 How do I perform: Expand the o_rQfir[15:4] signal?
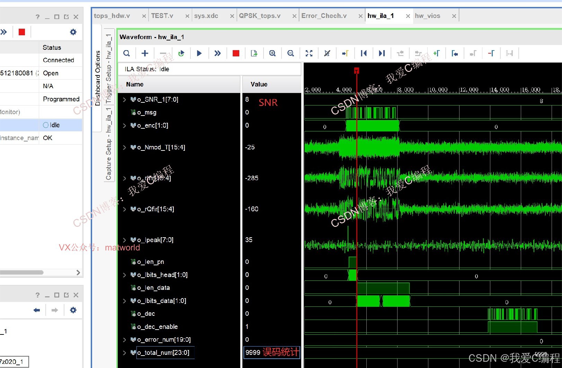coord(125,209)
